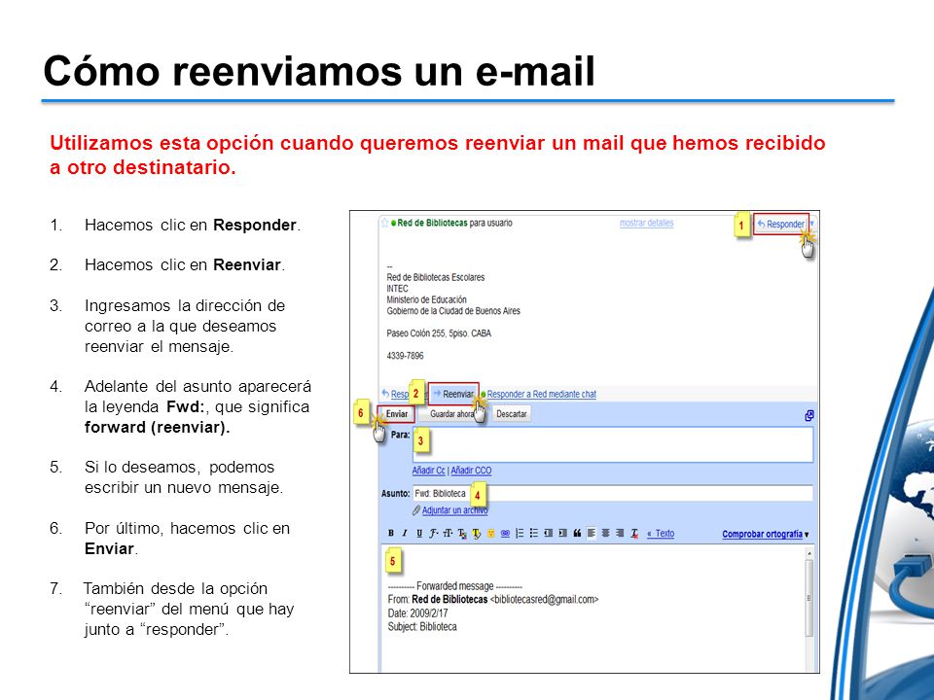Pop out compose into new window
The width and height of the screenshot is (934, 700).
(809, 415)
